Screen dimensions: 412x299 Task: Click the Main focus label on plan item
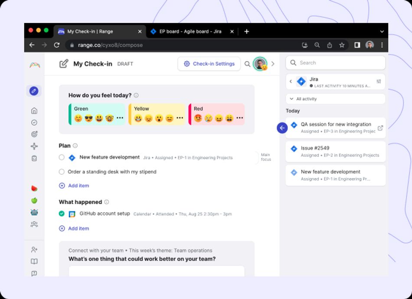[266, 157]
